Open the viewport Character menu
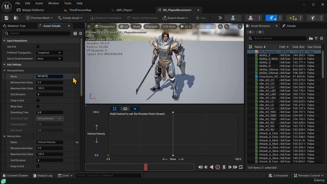The height and width of the screenshot is (184, 327). [151, 27]
